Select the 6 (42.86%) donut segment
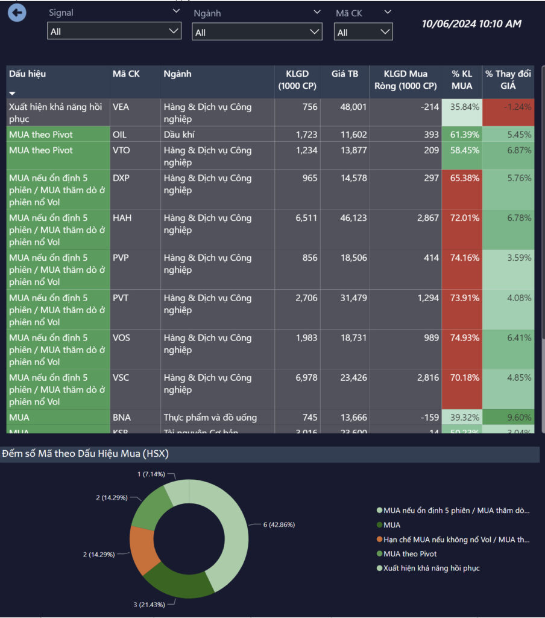The height and width of the screenshot is (618, 545). click(x=226, y=531)
